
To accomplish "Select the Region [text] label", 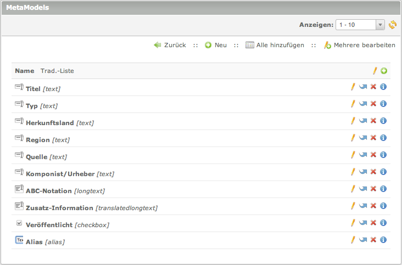I will click(x=48, y=140).
